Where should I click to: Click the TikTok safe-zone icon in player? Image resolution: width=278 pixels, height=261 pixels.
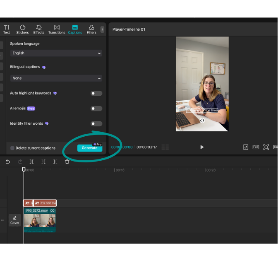tap(246, 147)
